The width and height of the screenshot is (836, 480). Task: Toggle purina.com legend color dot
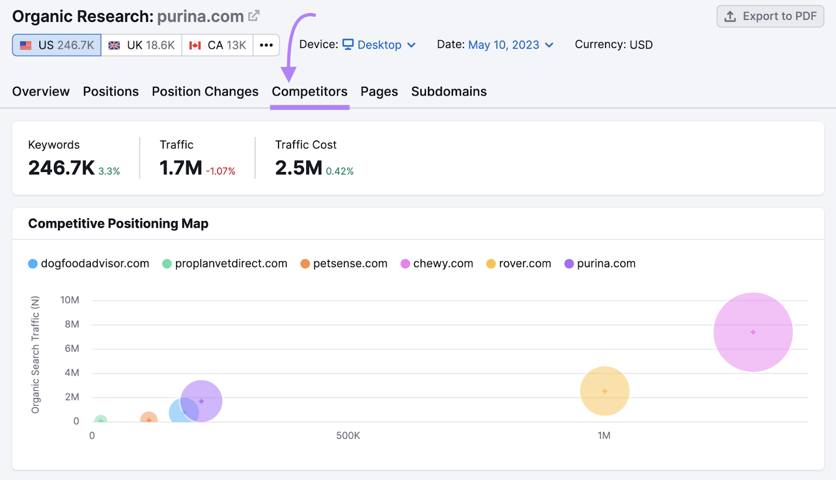[x=569, y=264]
